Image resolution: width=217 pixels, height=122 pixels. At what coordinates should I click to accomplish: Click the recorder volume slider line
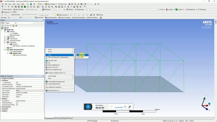click(x=119, y=107)
